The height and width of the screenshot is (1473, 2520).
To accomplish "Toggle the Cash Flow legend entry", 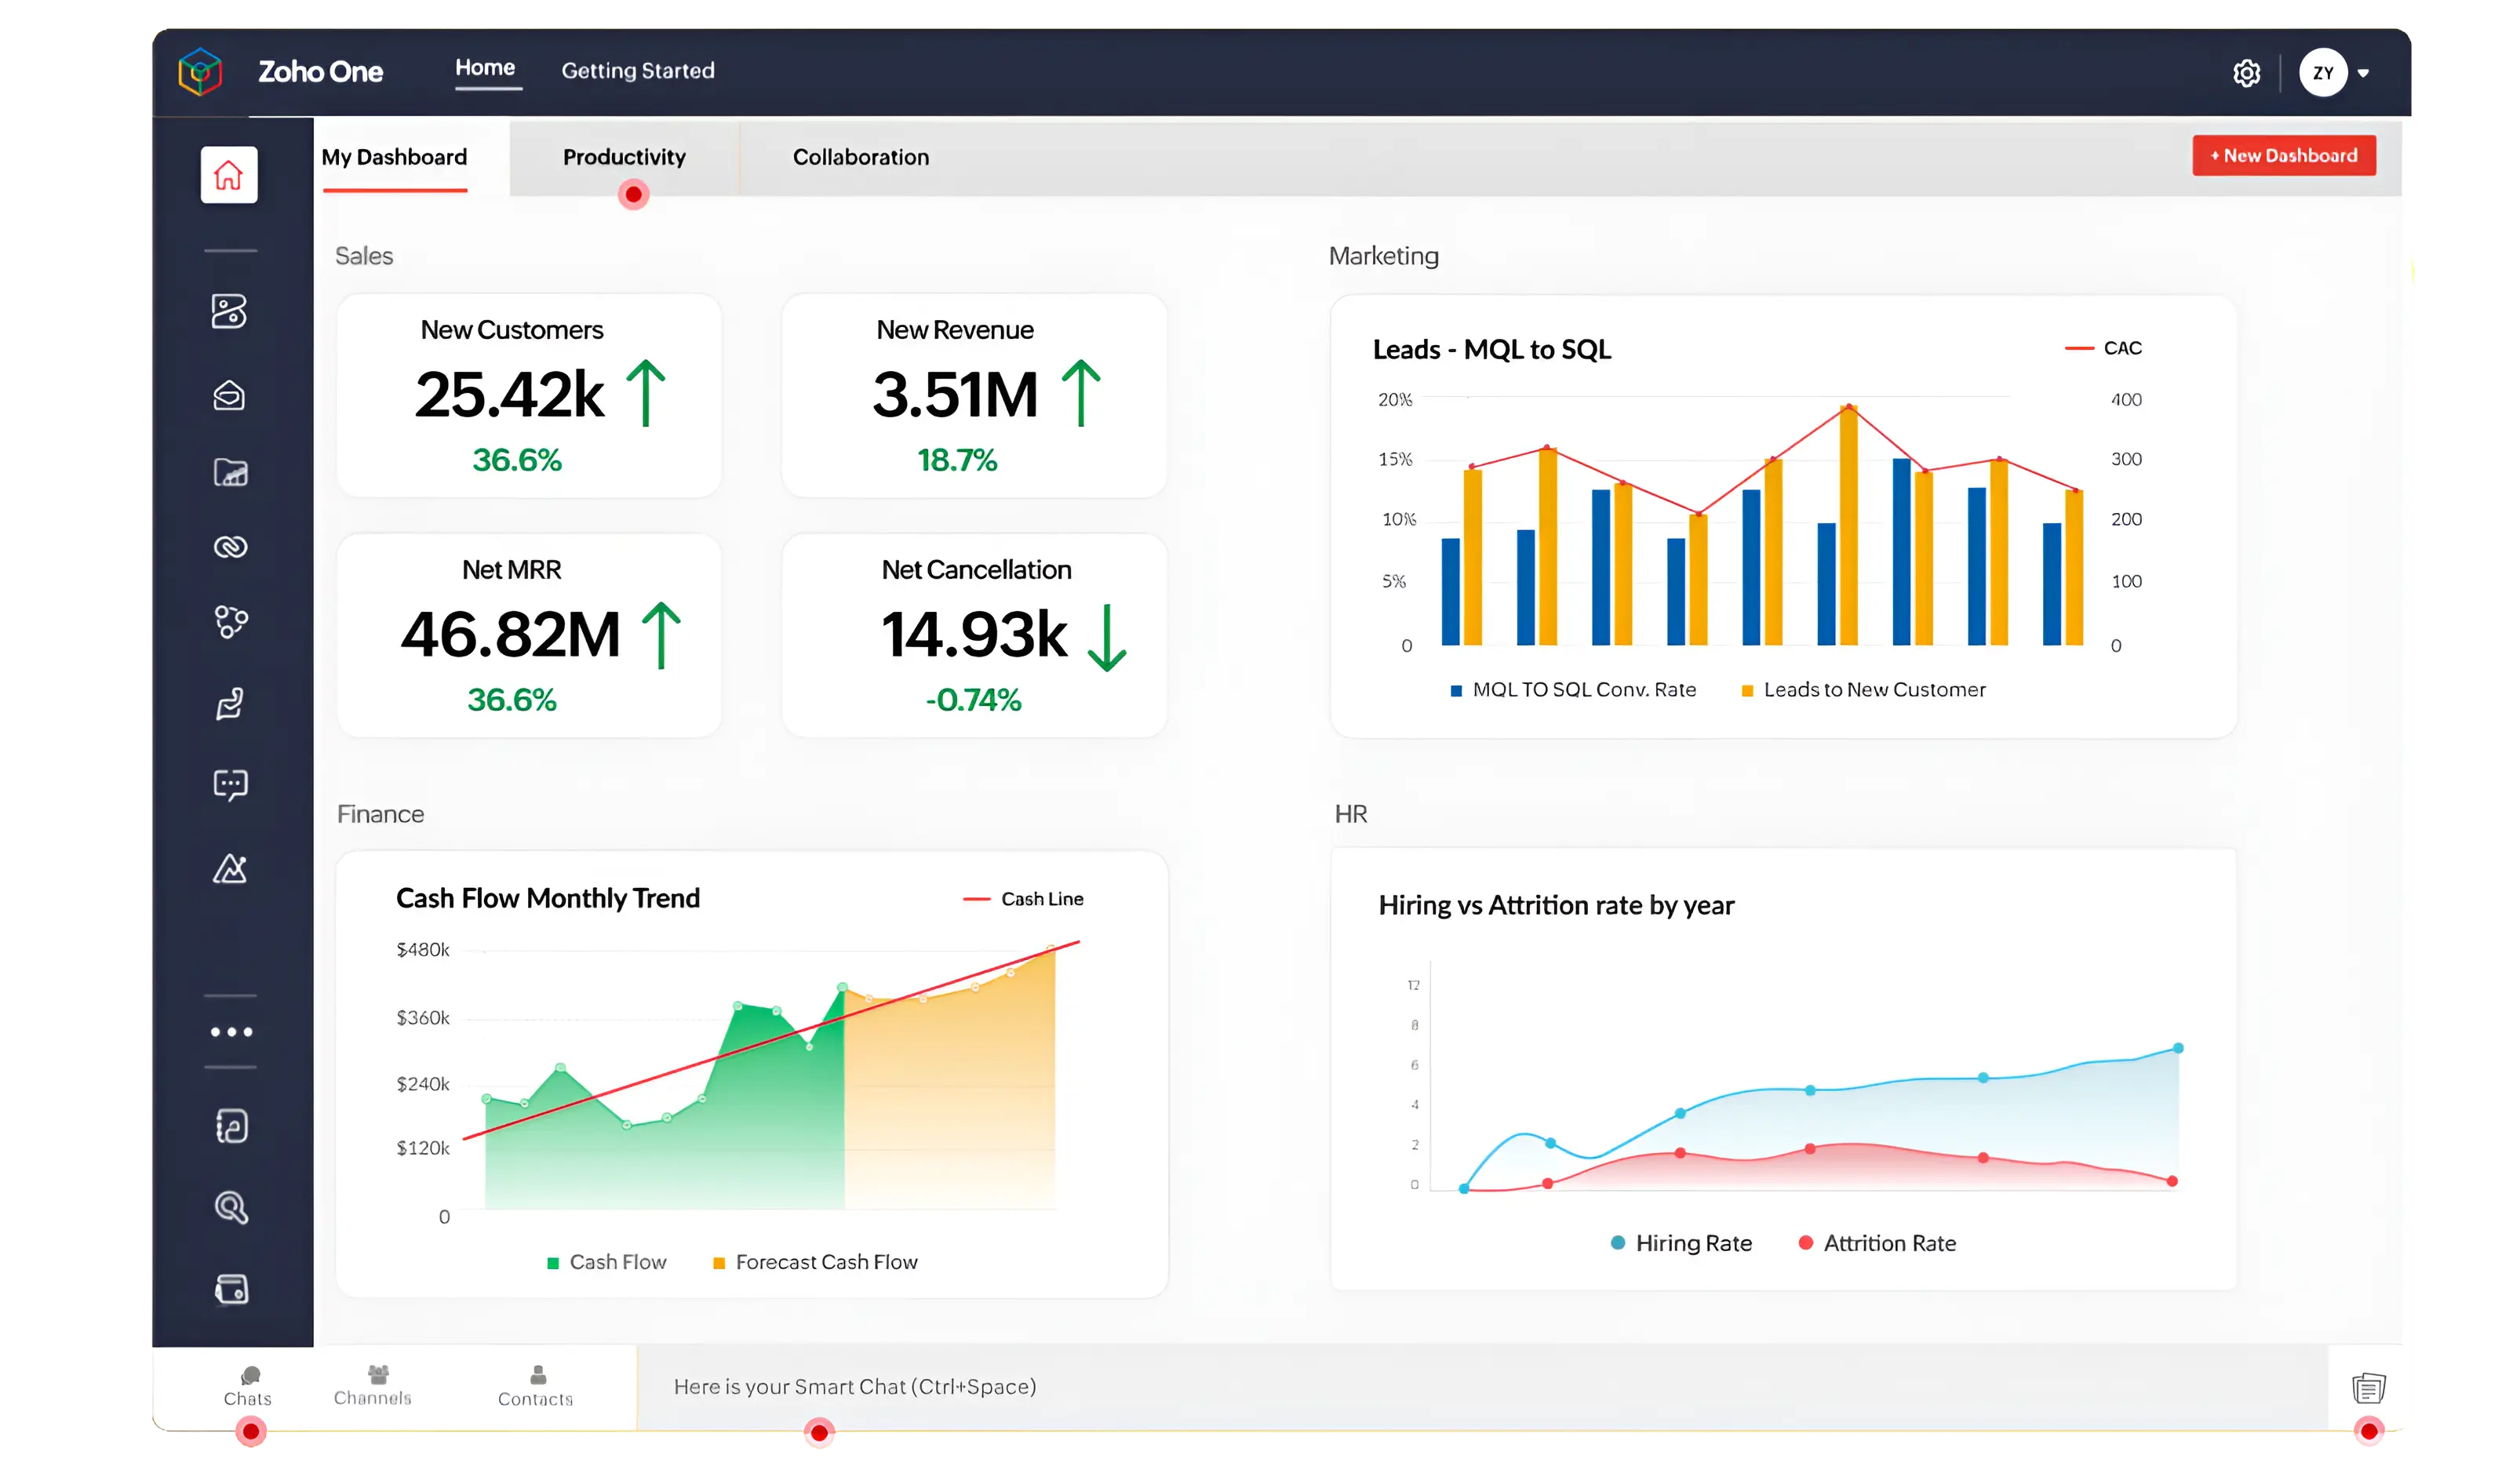I will [607, 1261].
